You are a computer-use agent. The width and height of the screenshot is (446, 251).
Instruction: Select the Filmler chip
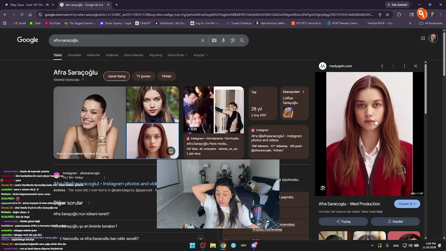point(167,76)
